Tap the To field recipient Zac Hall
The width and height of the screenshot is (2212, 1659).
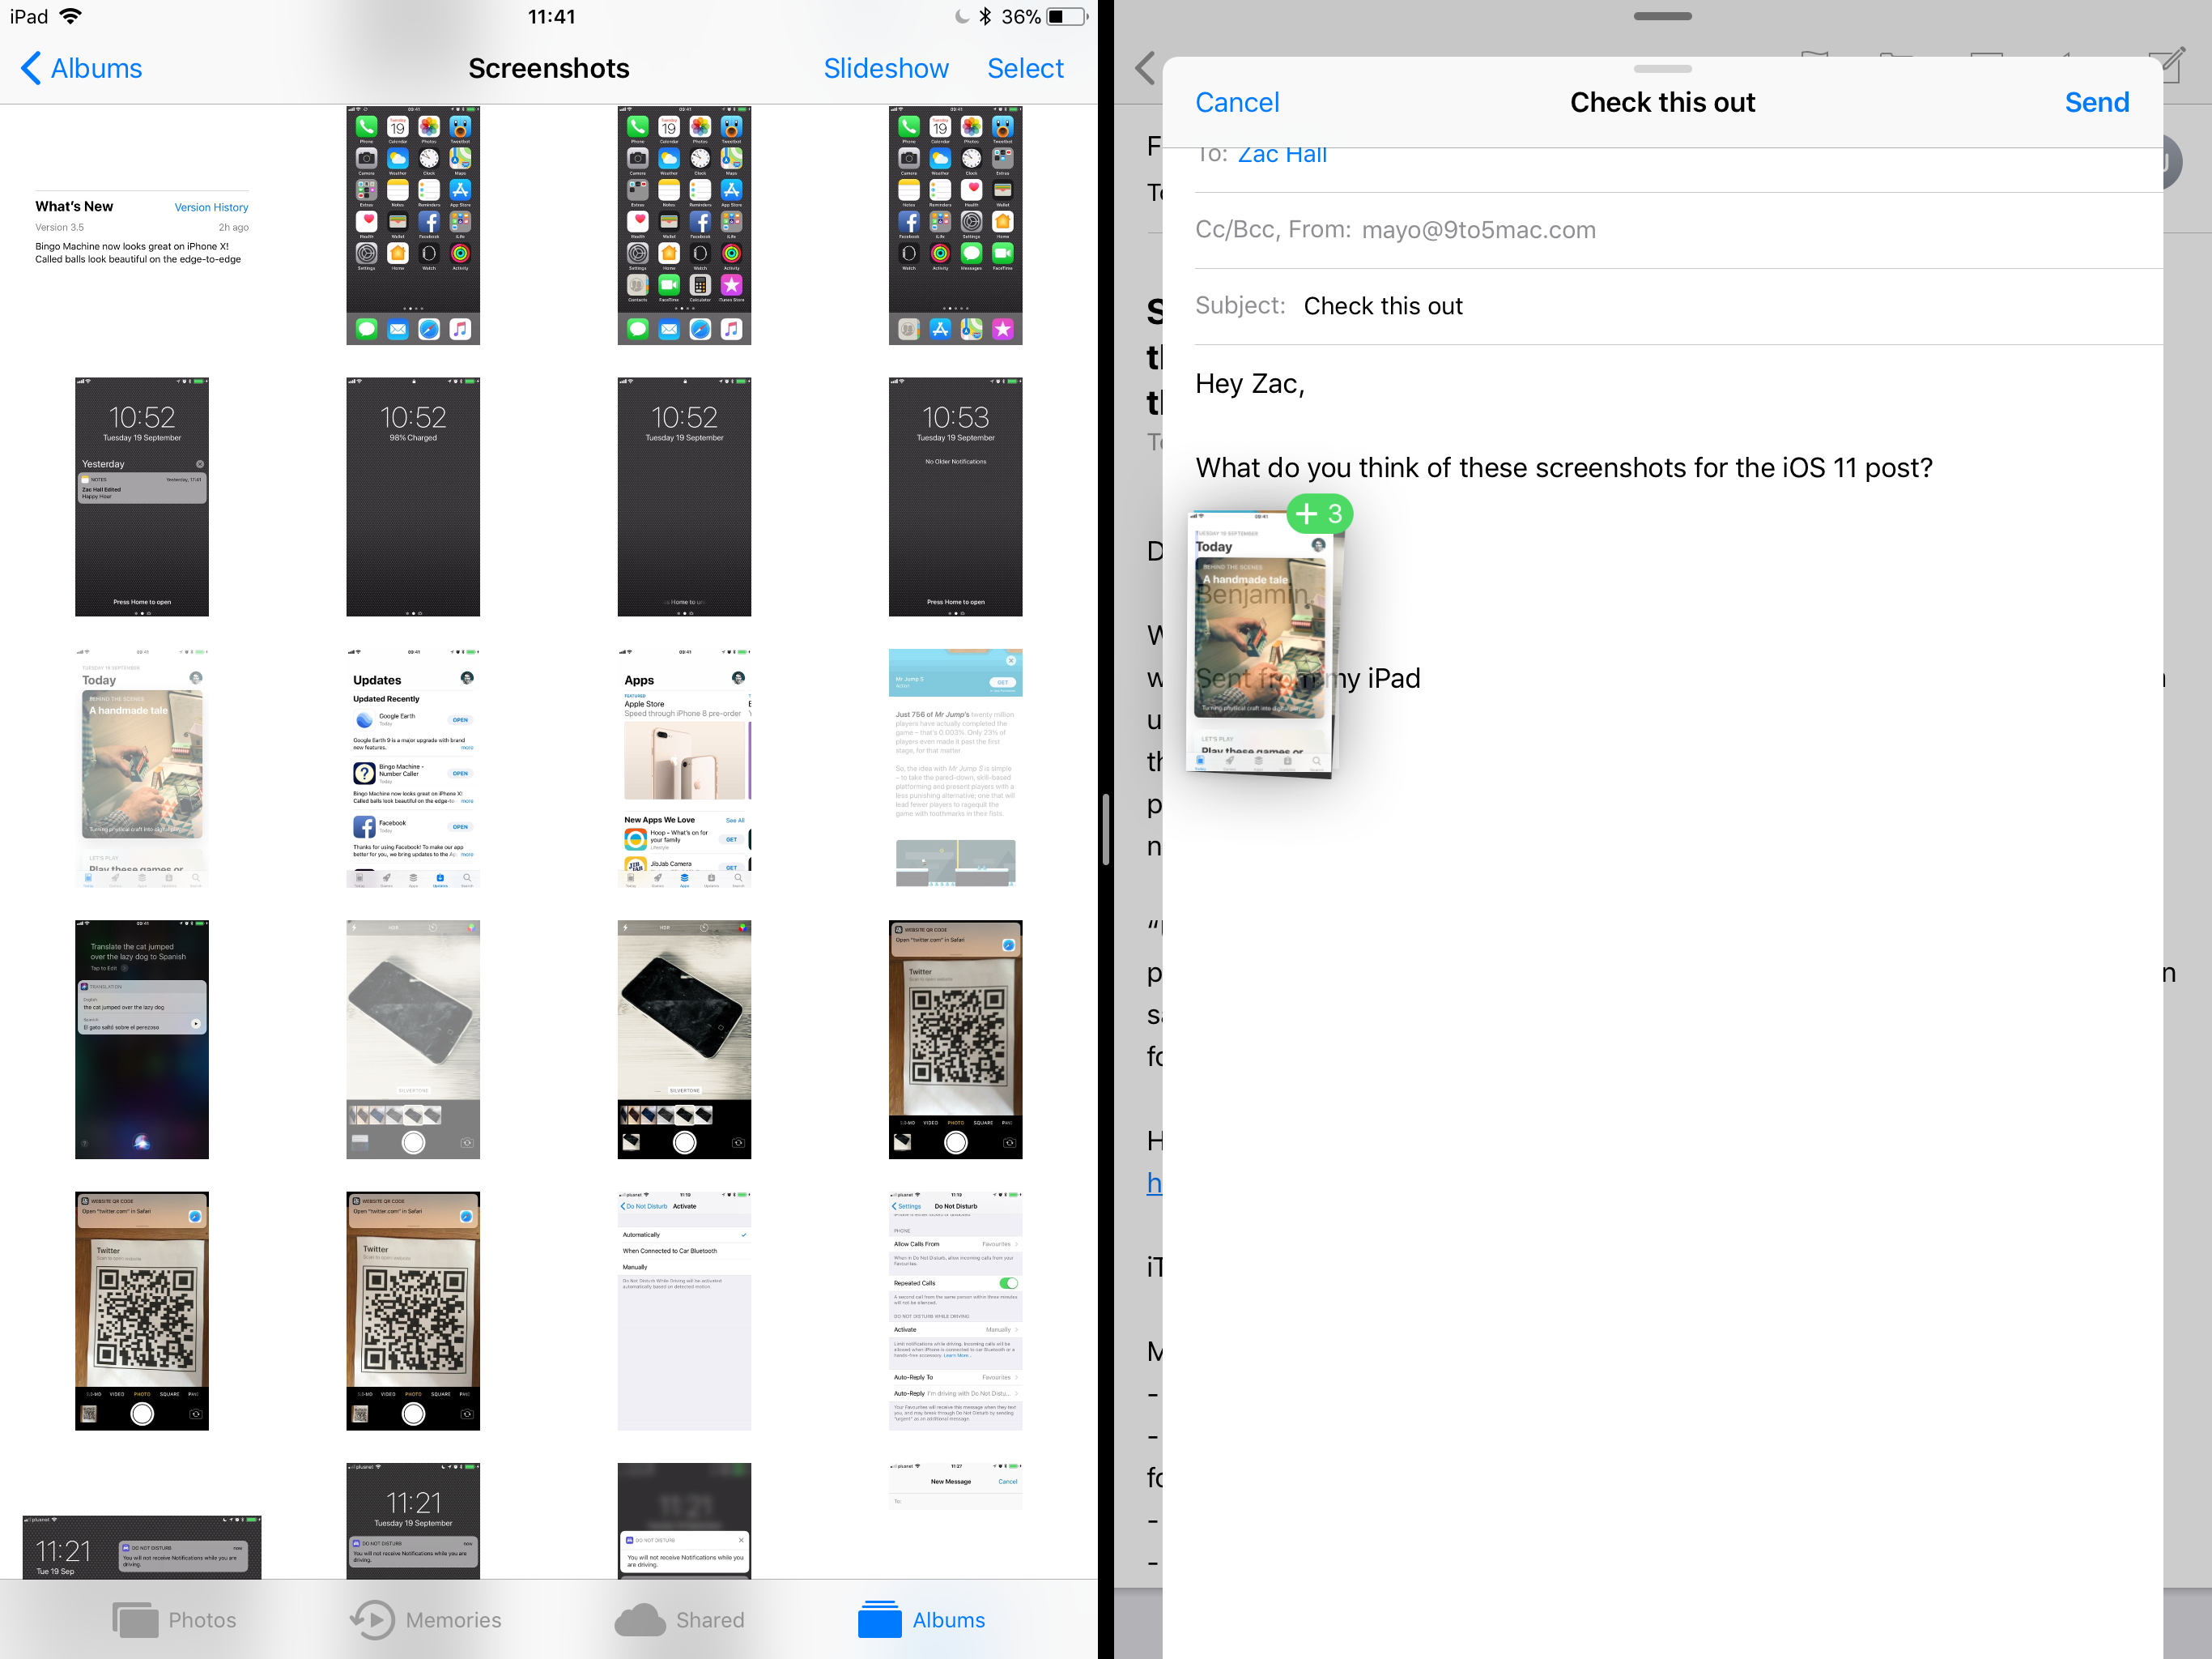1280,153
